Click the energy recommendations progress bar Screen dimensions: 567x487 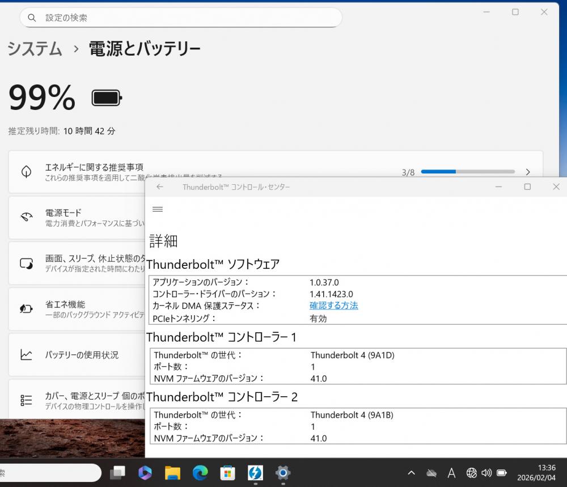pos(468,172)
